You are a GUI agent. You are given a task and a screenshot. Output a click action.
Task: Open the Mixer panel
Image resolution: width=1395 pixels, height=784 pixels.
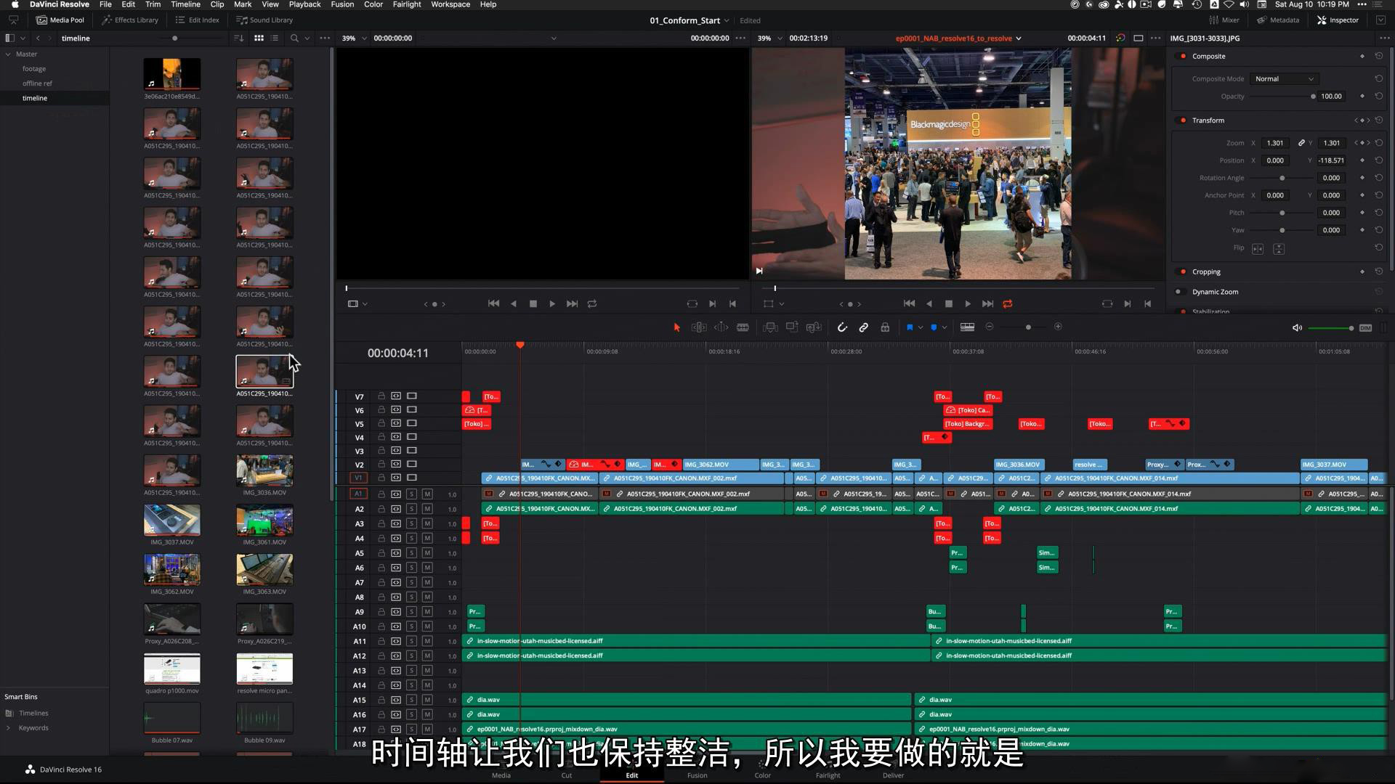[1225, 20]
